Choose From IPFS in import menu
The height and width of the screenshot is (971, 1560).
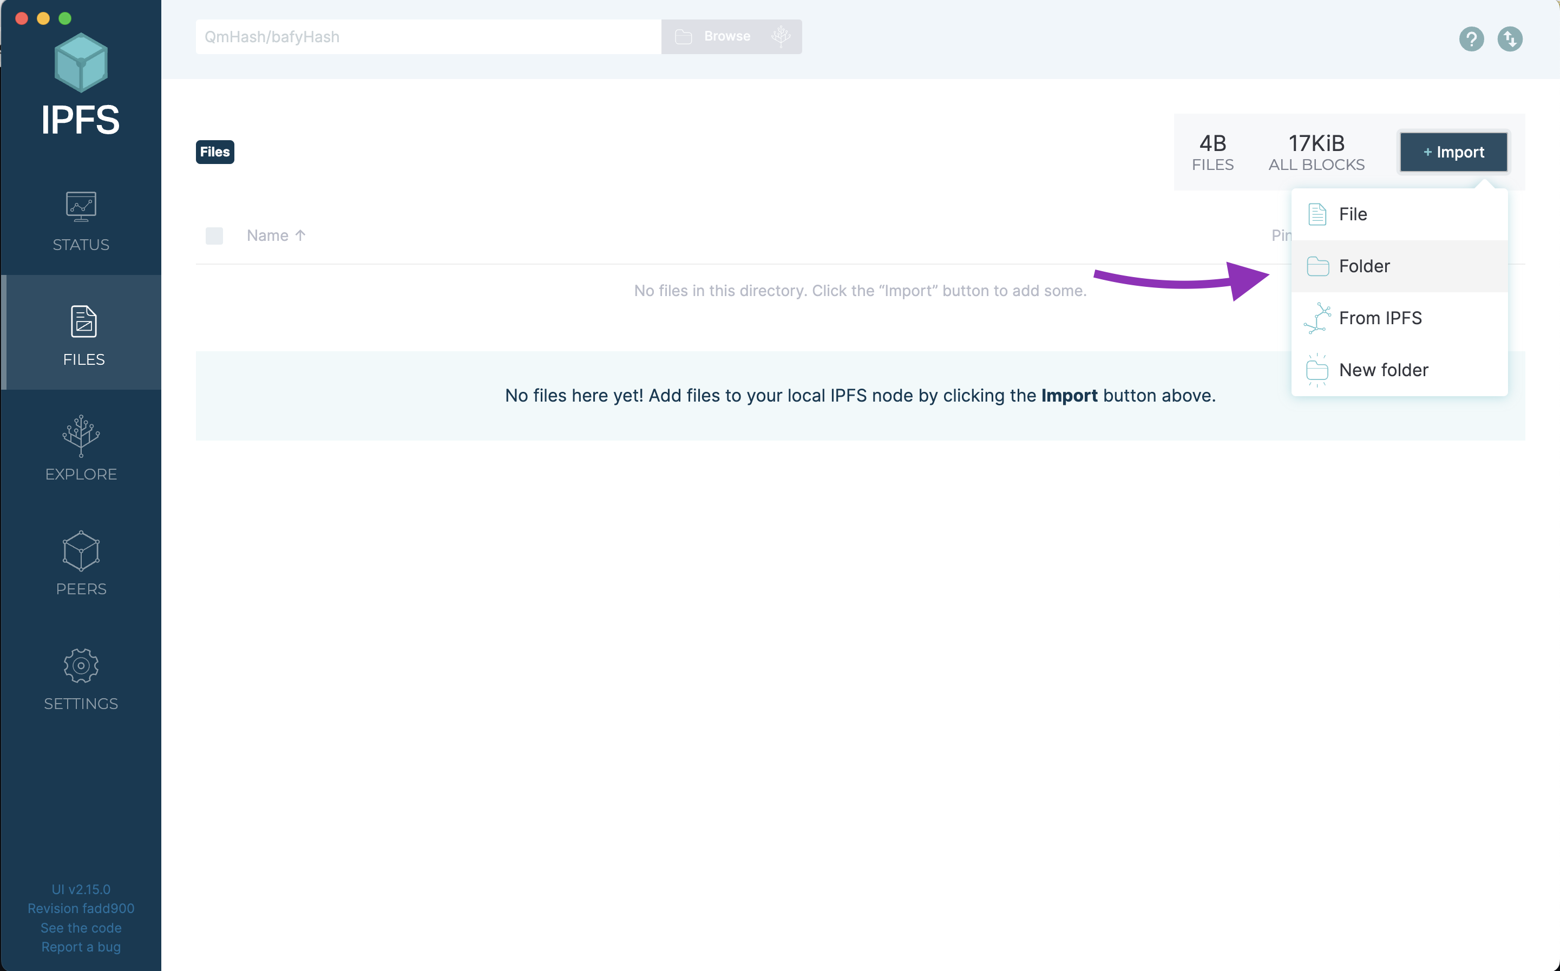(x=1399, y=318)
